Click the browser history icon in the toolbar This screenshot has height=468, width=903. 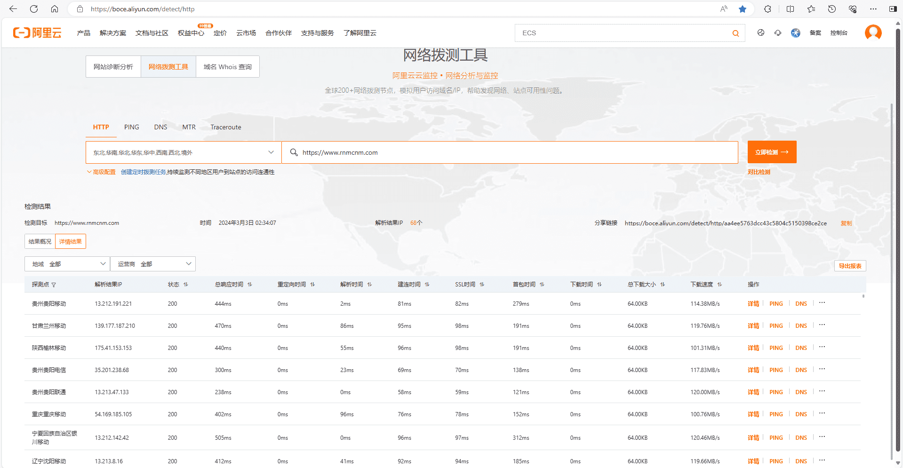pos(831,8)
